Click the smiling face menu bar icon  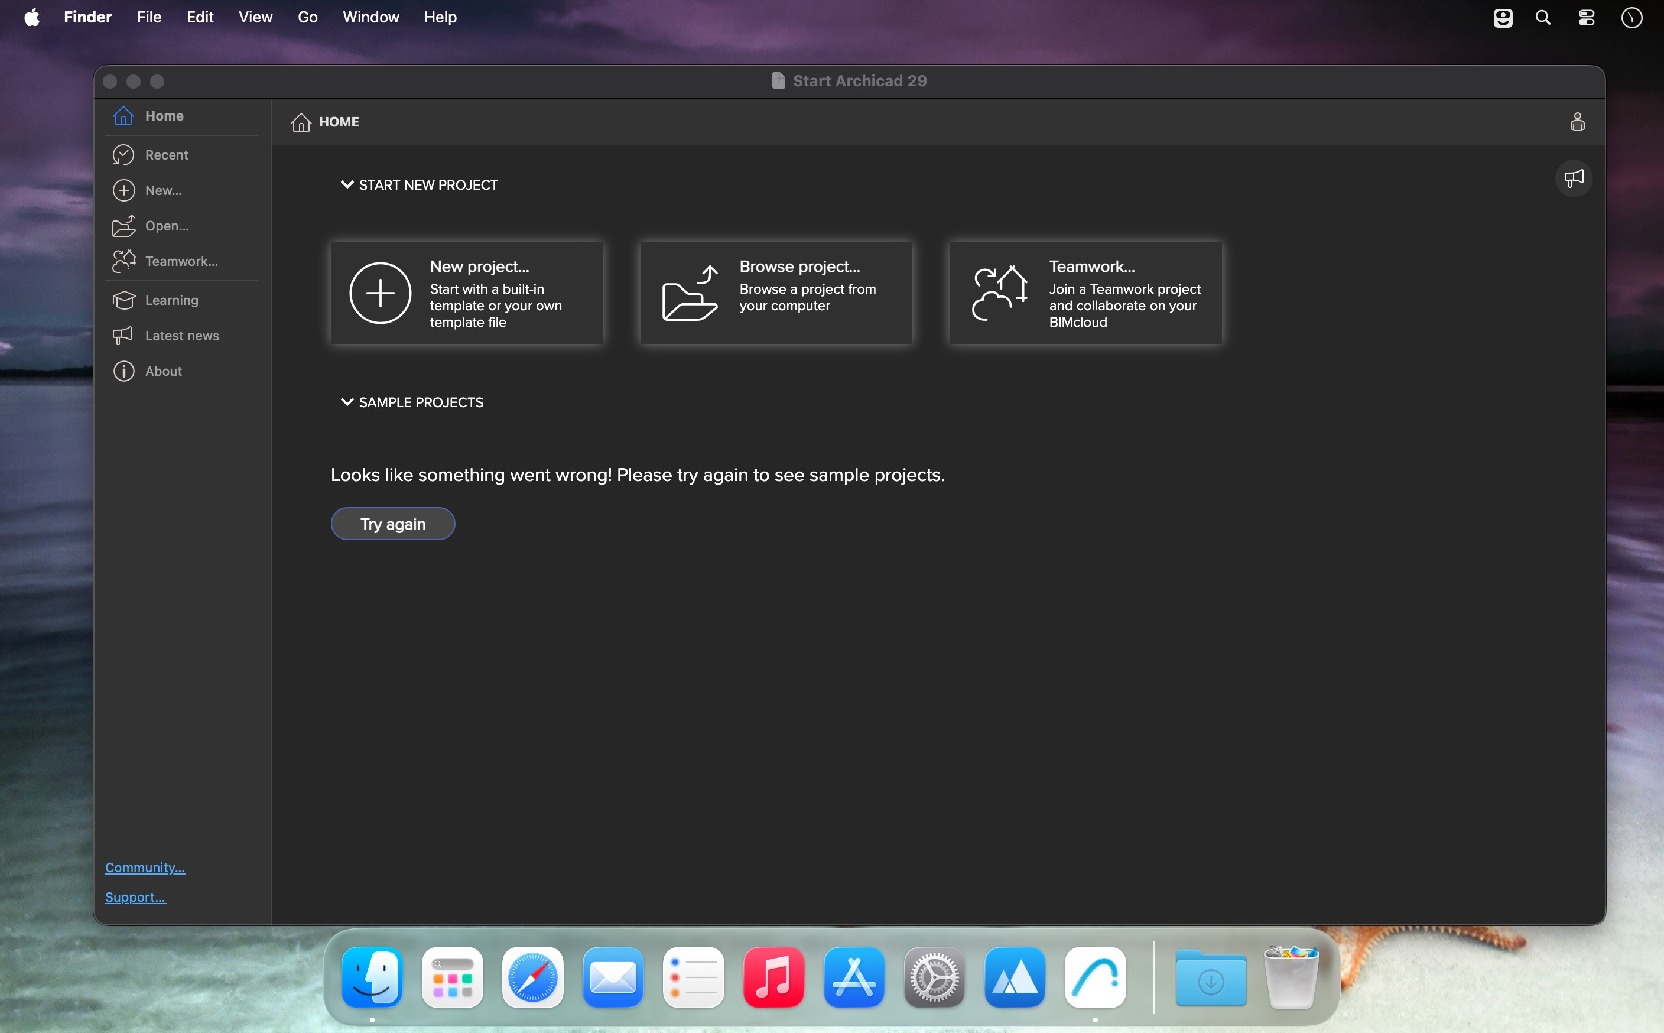pos(1503,18)
